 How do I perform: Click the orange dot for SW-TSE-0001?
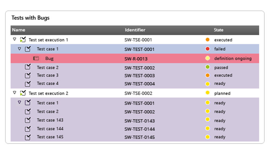point(208,40)
